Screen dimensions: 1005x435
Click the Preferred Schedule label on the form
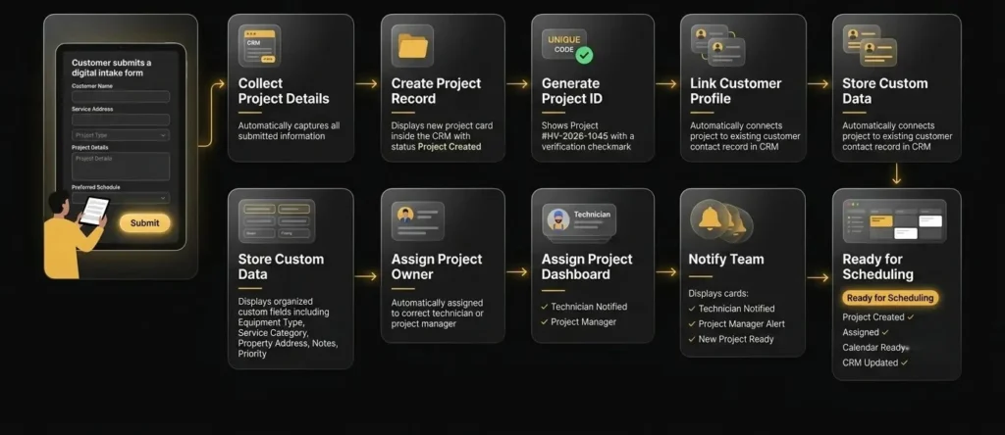pyautogui.click(x=95, y=187)
